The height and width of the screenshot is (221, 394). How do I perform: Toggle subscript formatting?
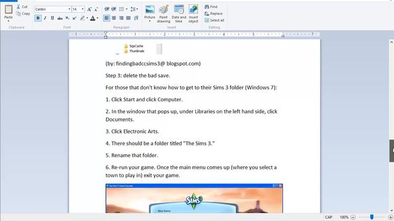pyautogui.click(x=67, y=18)
